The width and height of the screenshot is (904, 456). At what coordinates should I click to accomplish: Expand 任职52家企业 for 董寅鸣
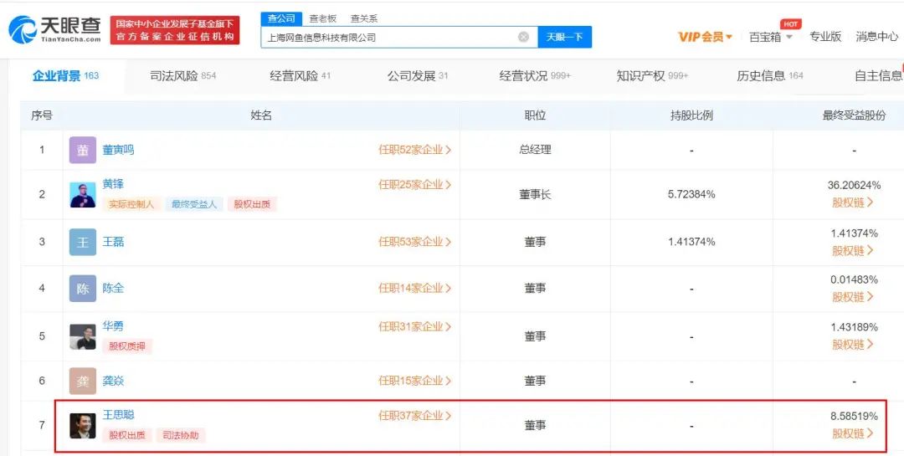click(x=414, y=150)
